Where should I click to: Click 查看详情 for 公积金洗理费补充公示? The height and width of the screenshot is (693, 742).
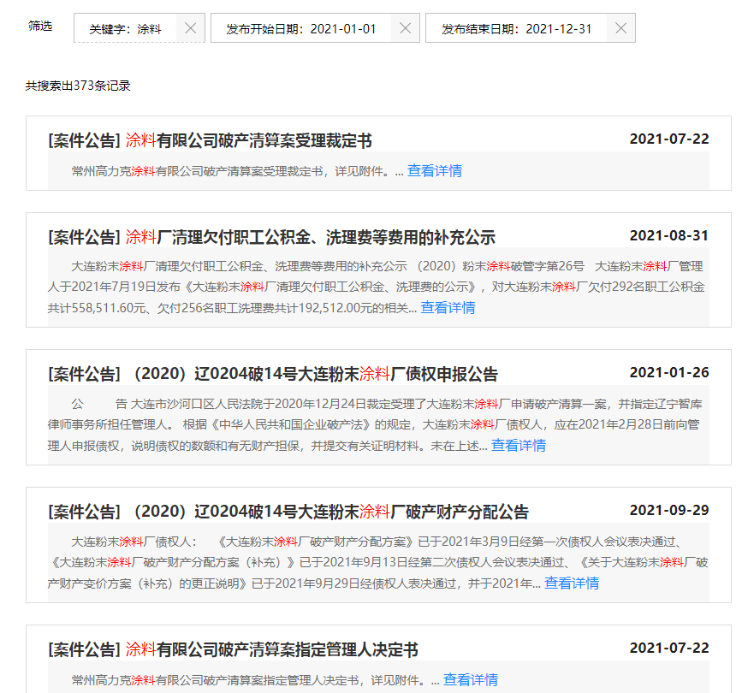[448, 308]
